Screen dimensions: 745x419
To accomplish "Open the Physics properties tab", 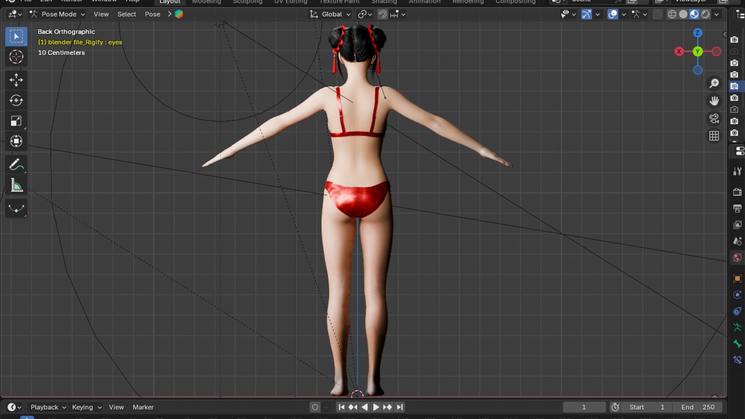I will click(737, 295).
